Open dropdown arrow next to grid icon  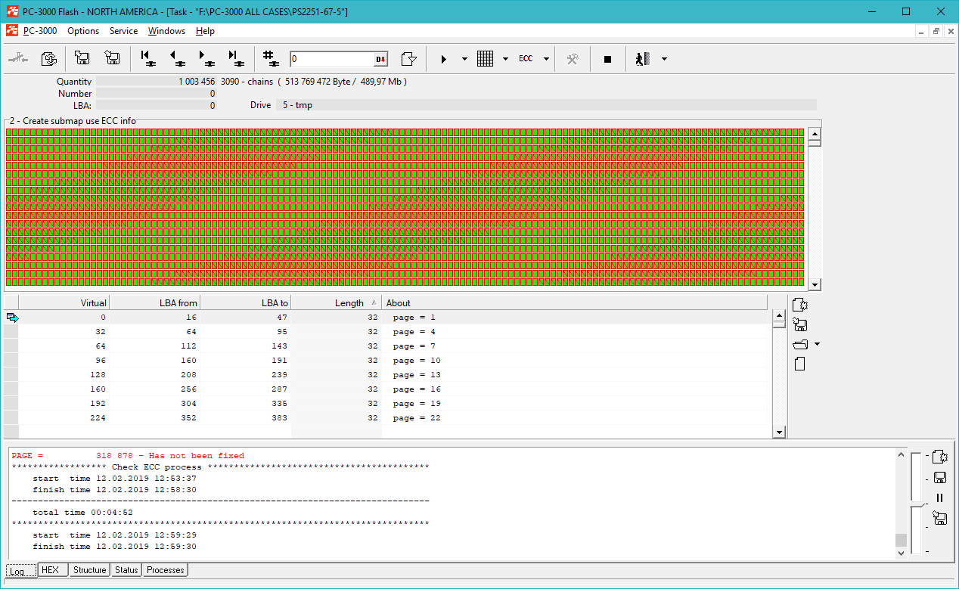click(x=505, y=59)
